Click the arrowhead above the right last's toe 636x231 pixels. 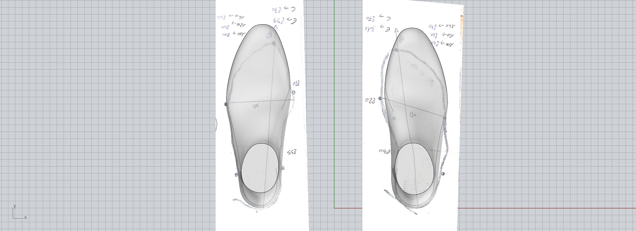coord(396,30)
